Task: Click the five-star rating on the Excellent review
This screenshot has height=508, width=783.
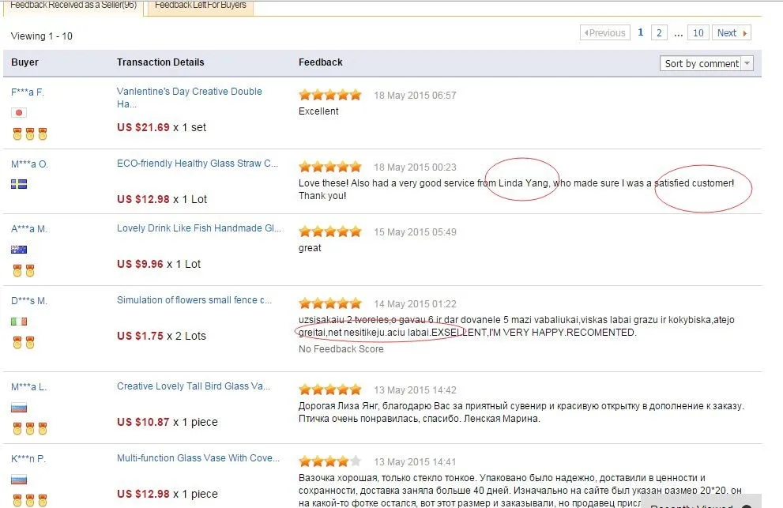Action: (x=330, y=95)
